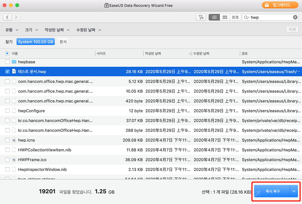Check the 5.12 KB com.hancom file checkbox
Image resolution: width=302 pixels, height=204 pixels.
7,81
